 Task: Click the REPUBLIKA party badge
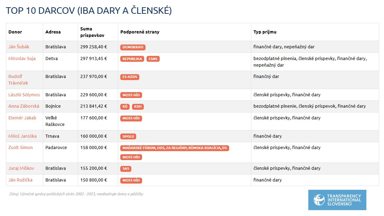tap(132, 59)
